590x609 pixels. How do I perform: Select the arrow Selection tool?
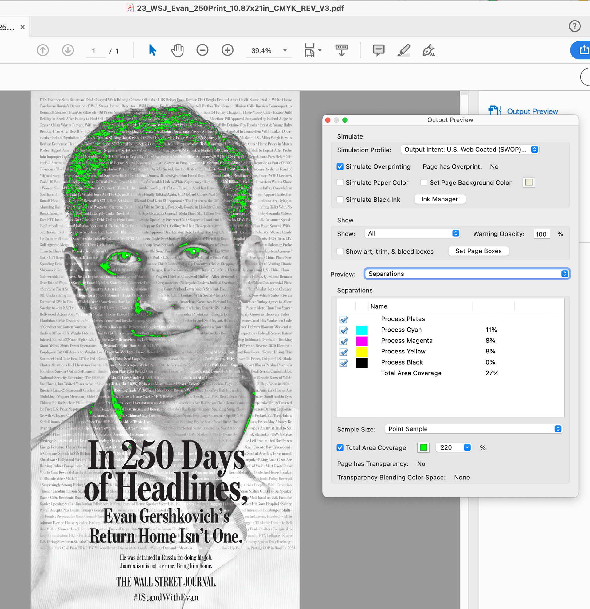pyautogui.click(x=152, y=50)
